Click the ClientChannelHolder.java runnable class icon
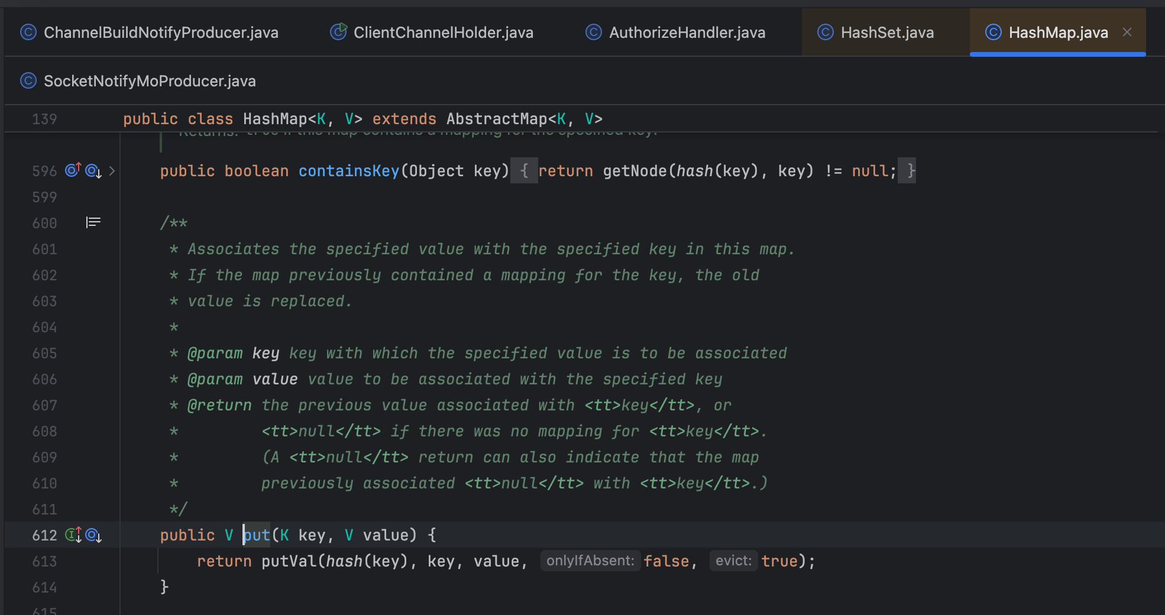Screen dimensions: 1165x615 (x=338, y=32)
